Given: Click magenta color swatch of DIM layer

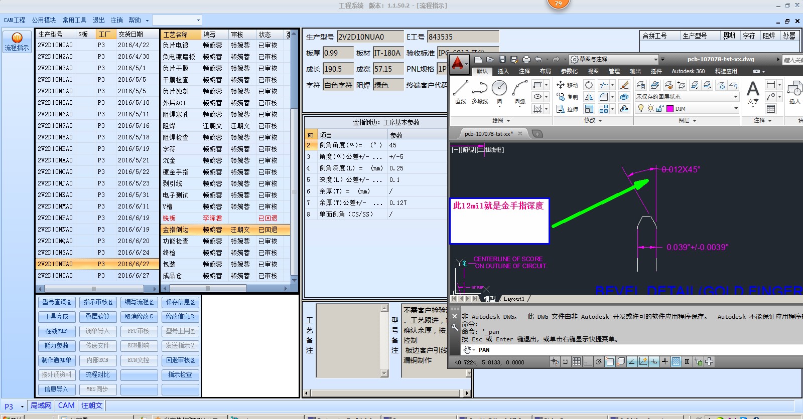Looking at the screenshot, I should point(670,109).
